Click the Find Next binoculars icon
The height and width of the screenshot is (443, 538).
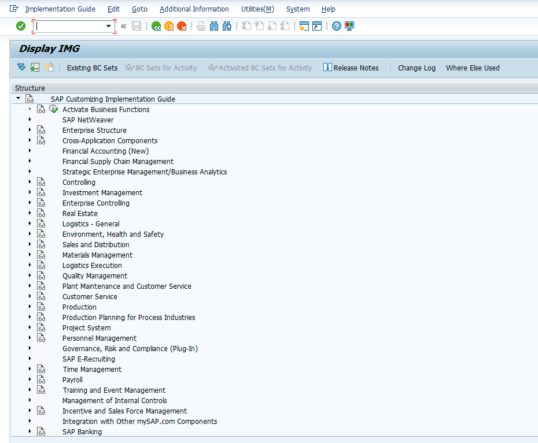(227, 26)
